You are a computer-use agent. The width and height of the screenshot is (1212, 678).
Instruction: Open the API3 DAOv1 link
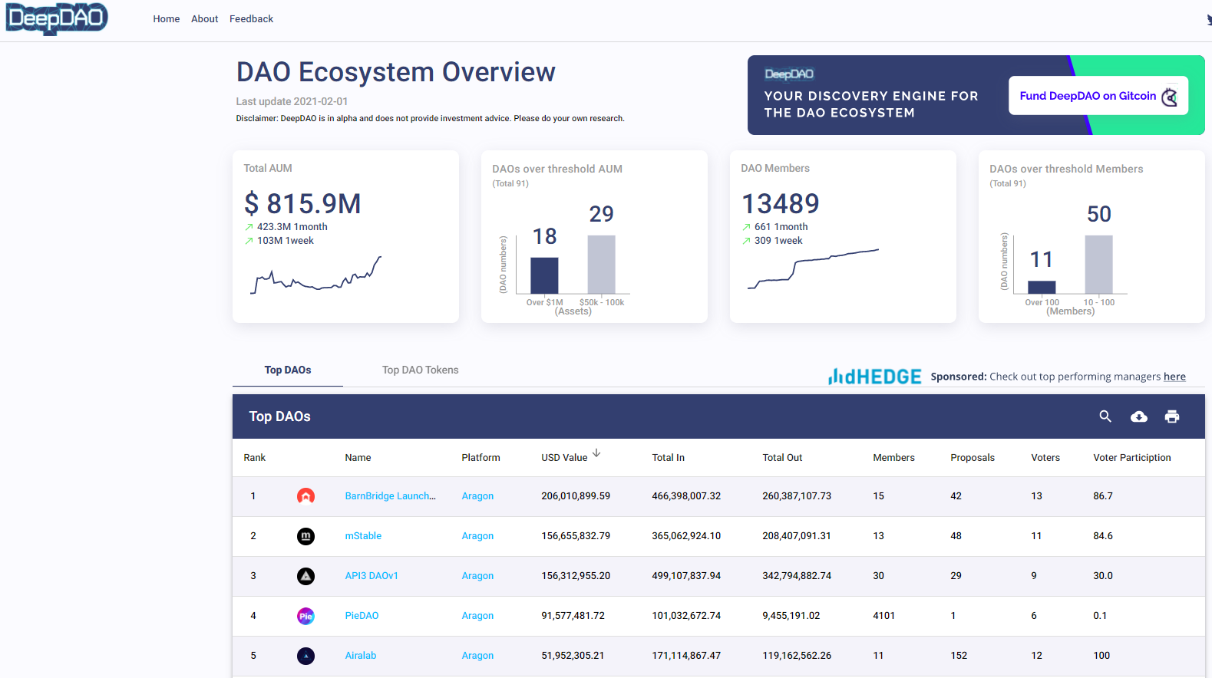(x=372, y=576)
